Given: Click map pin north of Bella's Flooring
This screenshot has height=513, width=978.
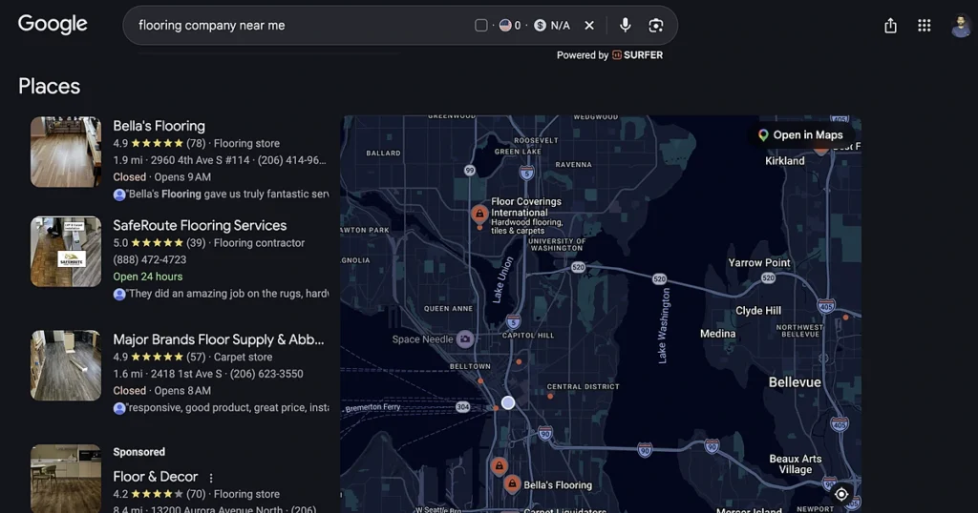Looking at the screenshot, I should point(499,466).
